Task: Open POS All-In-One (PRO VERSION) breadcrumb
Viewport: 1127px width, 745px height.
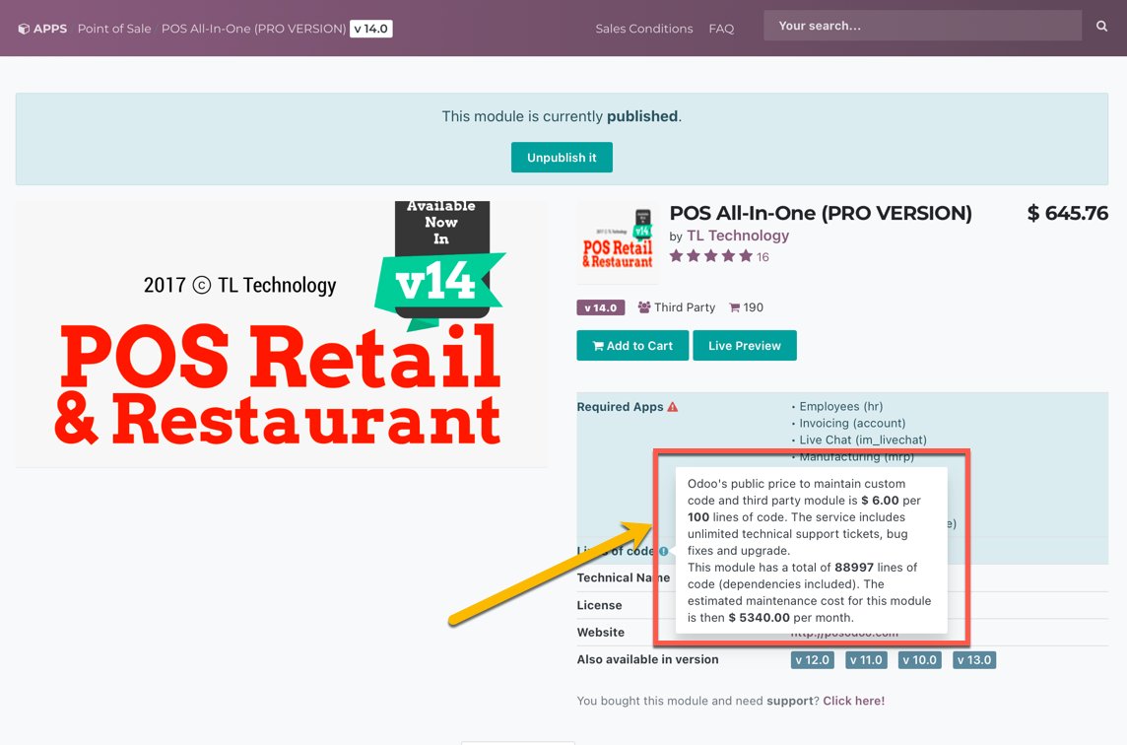Action: [254, 29]
